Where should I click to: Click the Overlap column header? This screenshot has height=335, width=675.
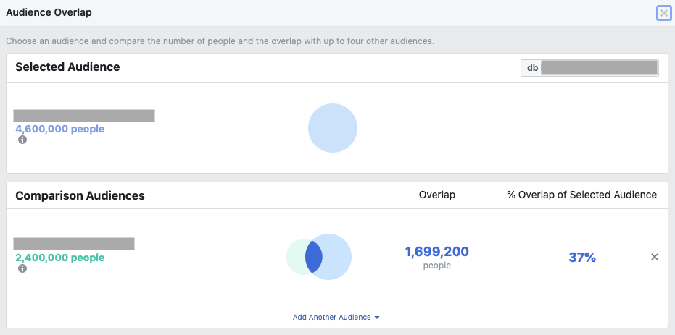[436, 195]
